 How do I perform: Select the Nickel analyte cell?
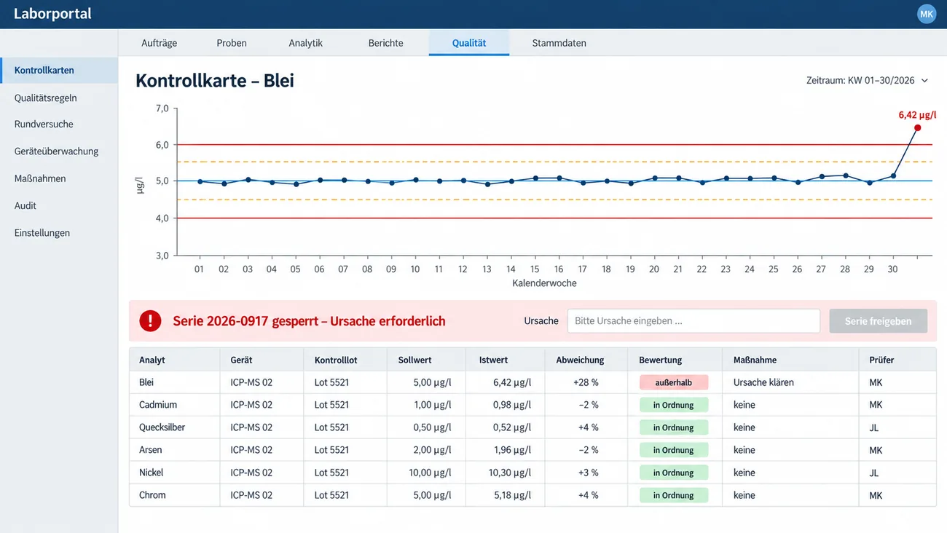(175, 473)
